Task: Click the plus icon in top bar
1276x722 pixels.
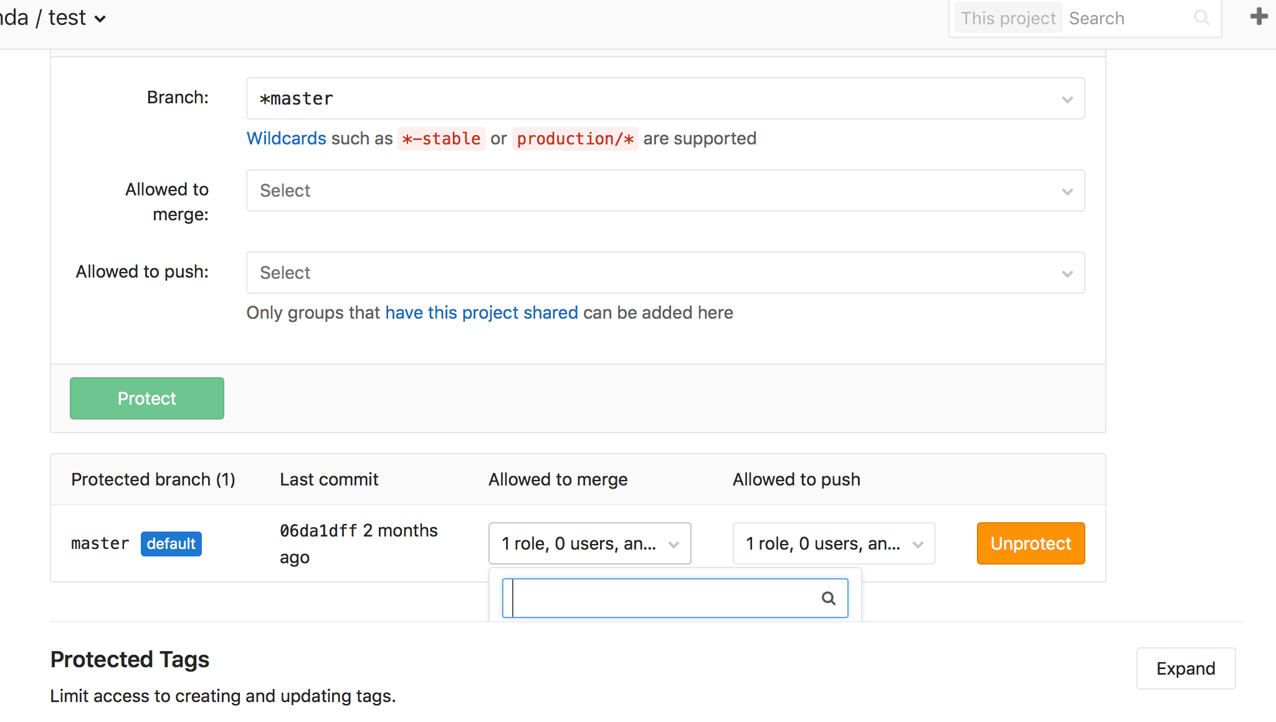Action: click(x=1259, y=17)
